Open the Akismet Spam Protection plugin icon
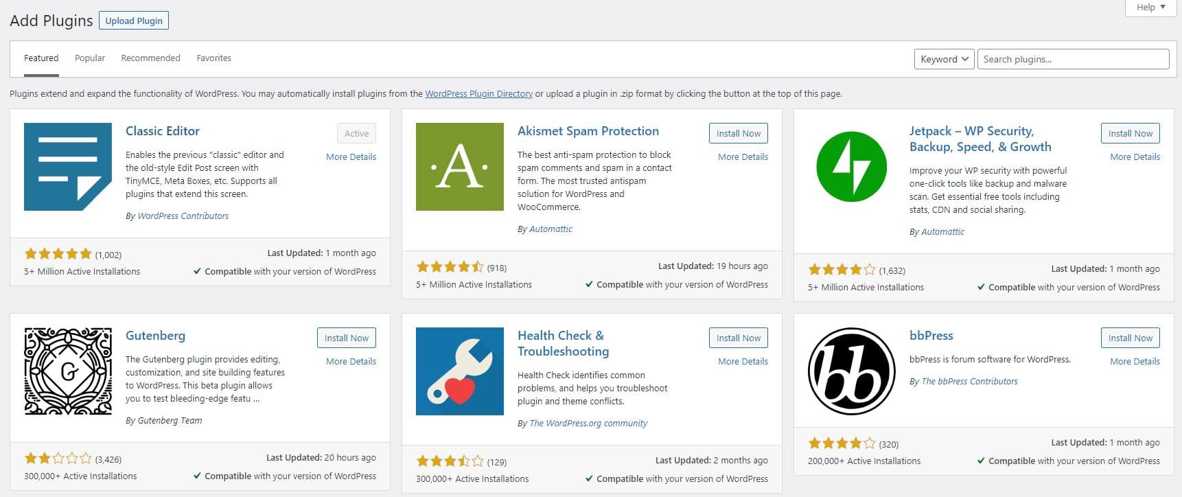 460,167
